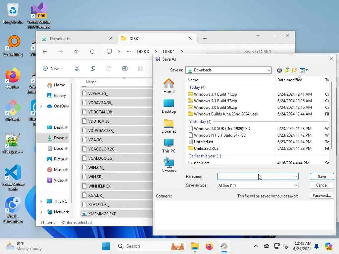Image resolution: width=339 pixels, height=254 pixels.
Task: Open File Explorer from the taskbar
Action: point(195,246)
